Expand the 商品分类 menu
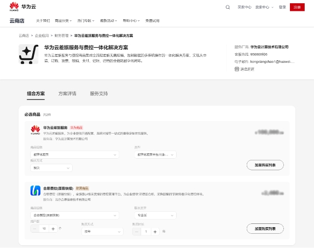314x248 pixels. [63, 21]
